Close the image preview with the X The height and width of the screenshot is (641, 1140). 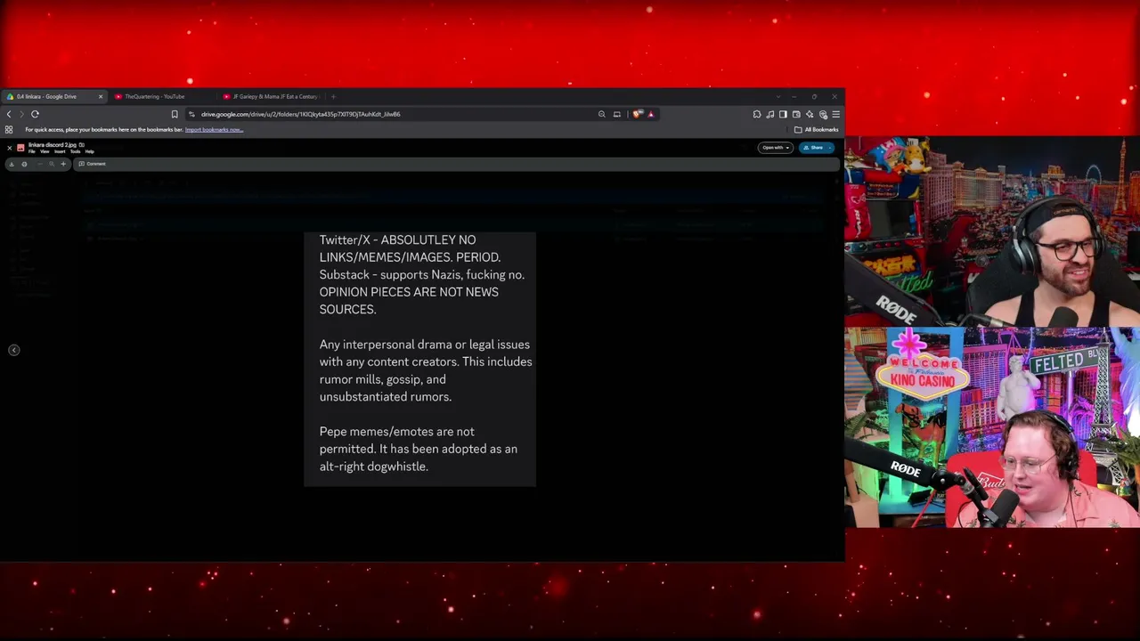click(x=9, y=148)
